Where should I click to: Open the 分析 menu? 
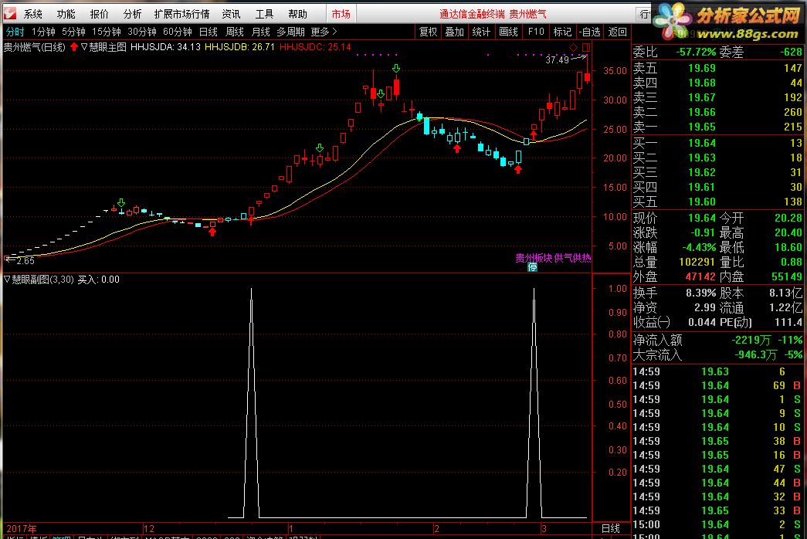pyautogui.click(x=132, y=14)
